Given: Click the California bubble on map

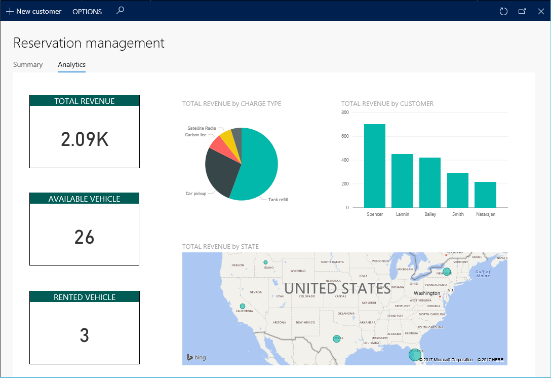Looking at the screenshot, I should [243, 306].
